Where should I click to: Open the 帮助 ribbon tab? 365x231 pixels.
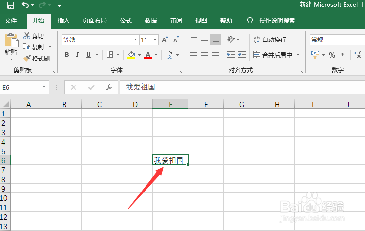pyautogui.click(x=226, y=21)
